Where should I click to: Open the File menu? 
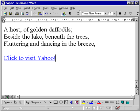pyautogui.click(x=6, y=8)
